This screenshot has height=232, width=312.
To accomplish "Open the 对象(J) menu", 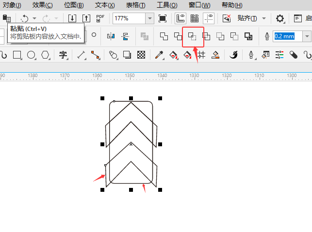I will coord(12,5).
